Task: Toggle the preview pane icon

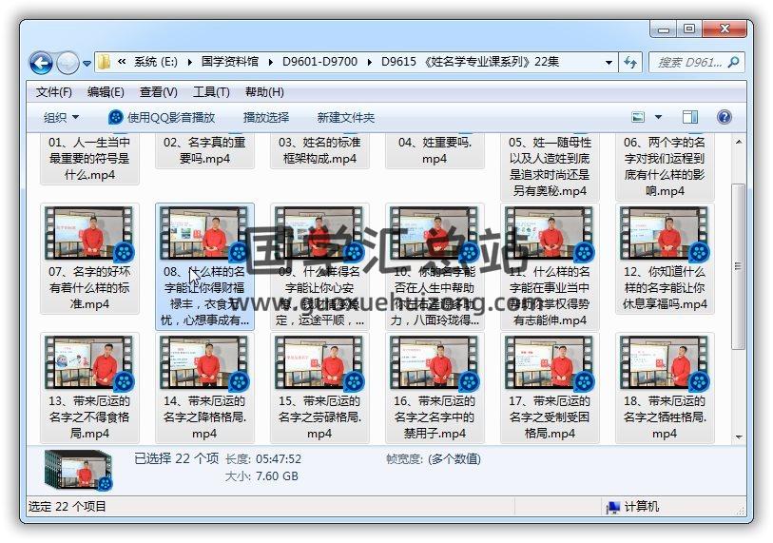Action: pos(690,117)
